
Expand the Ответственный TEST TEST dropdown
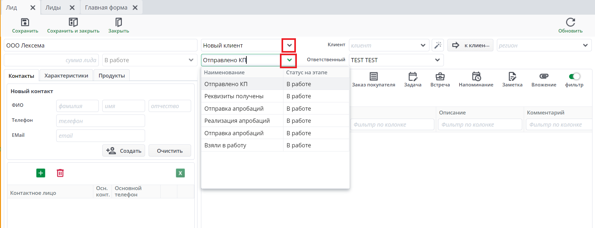[437, 60]
